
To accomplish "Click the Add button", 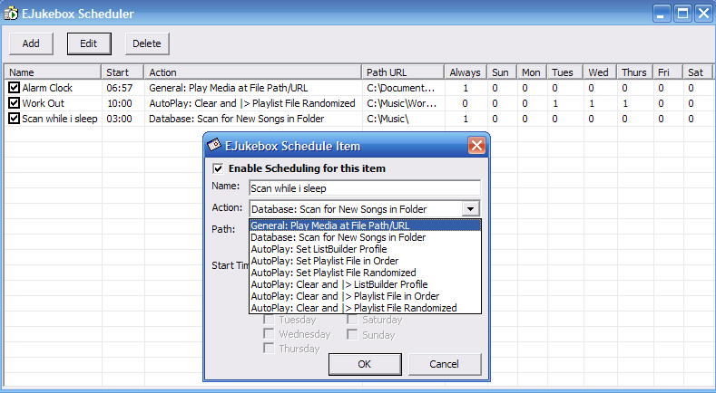I will click(31, 43).
